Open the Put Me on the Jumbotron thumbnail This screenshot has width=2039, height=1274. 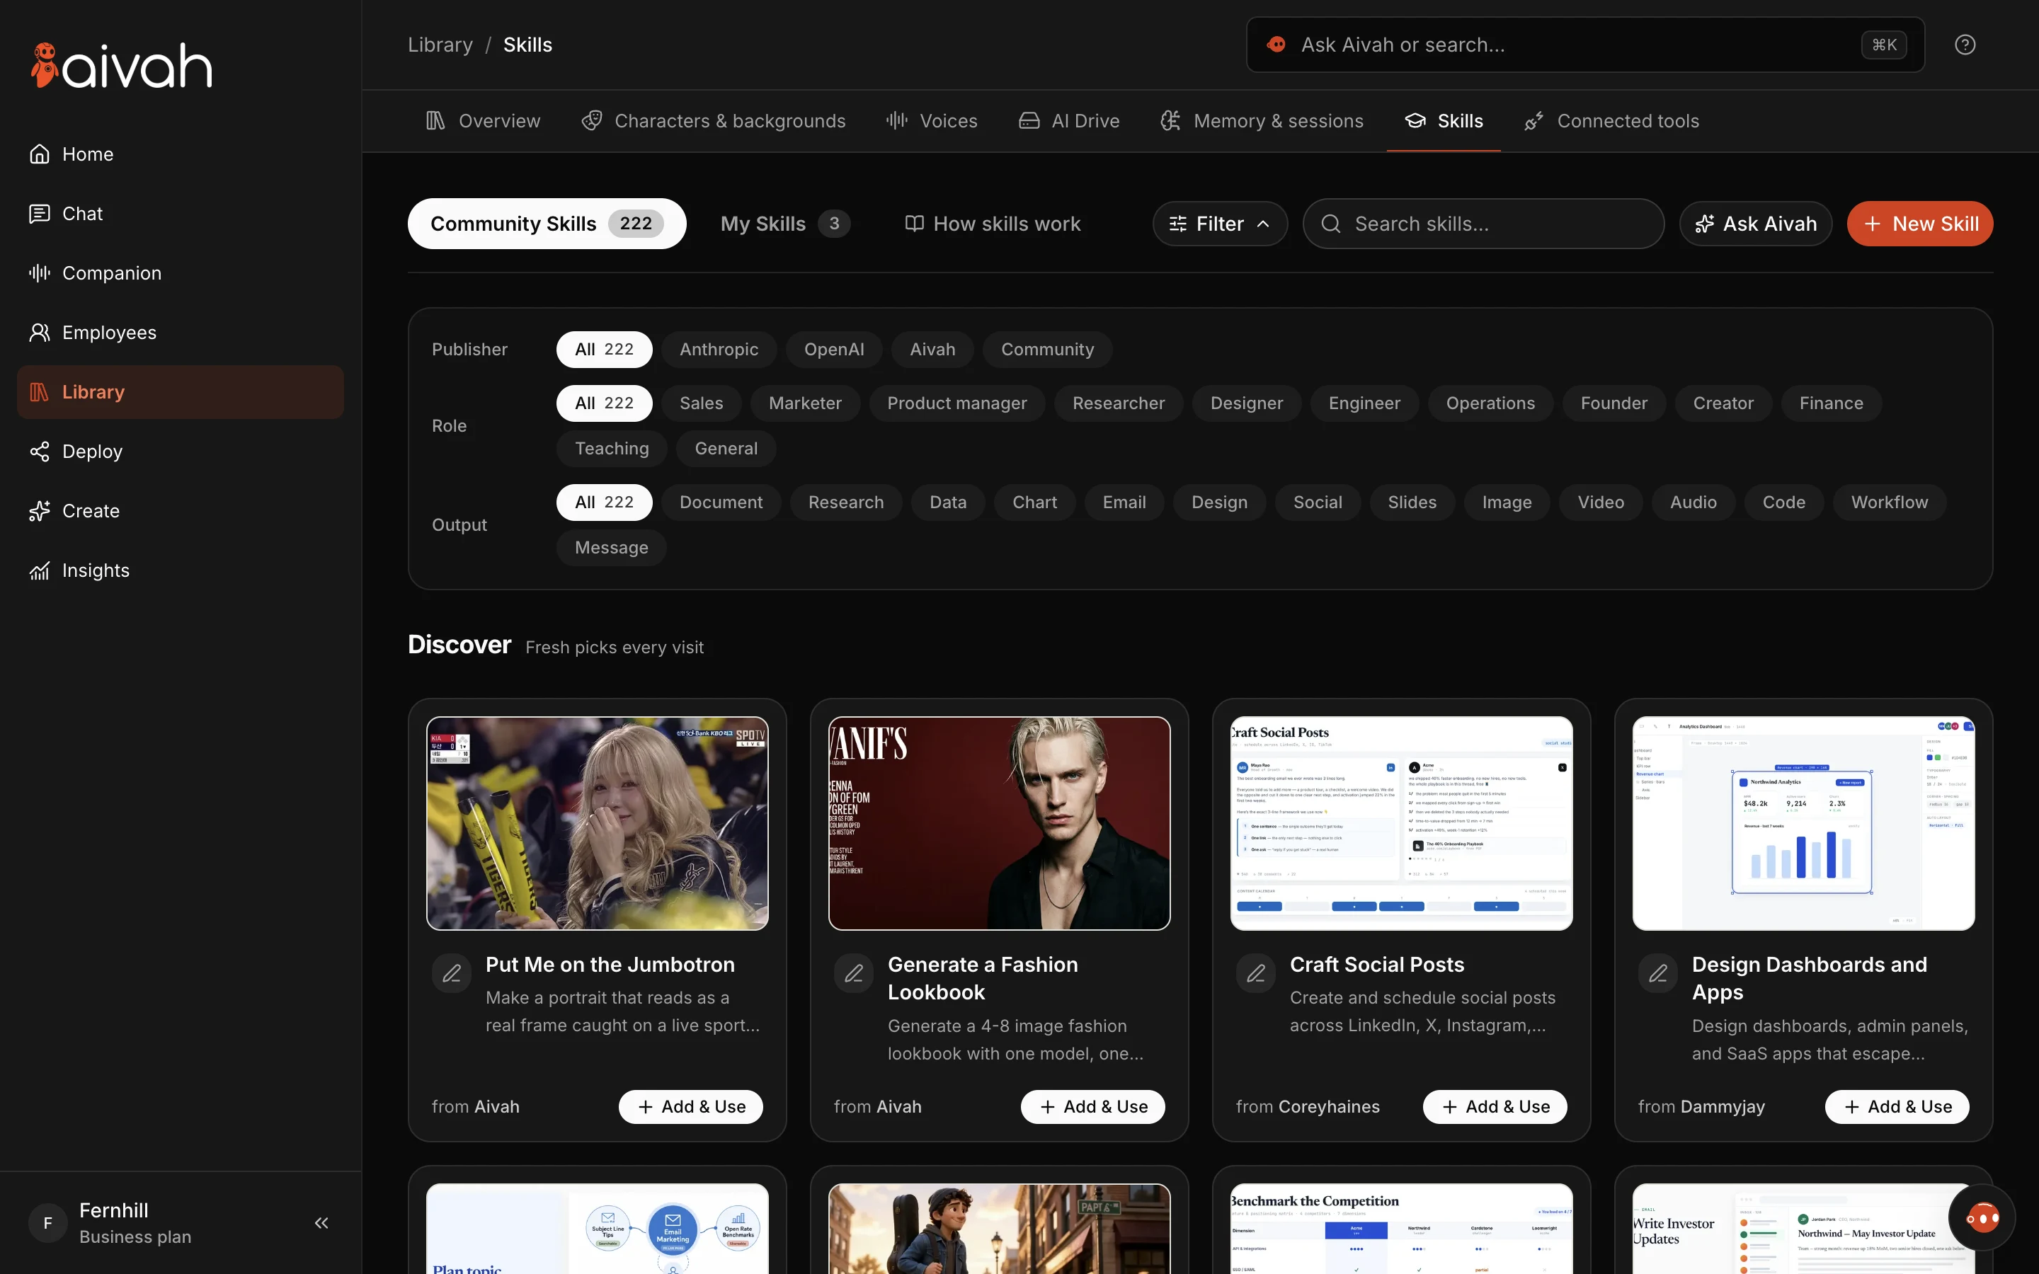tap(598, 823)
